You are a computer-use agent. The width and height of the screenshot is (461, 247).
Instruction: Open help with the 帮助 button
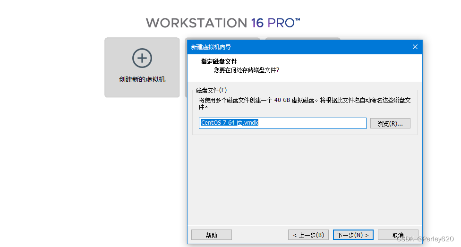tap(212, 235)
